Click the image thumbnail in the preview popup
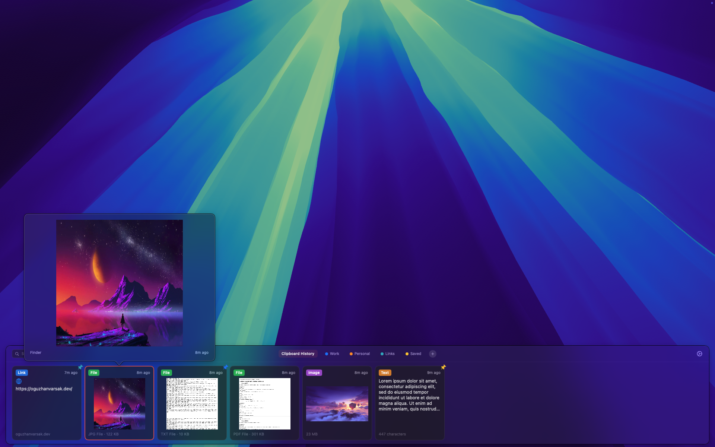The width and height of the screenshot is (715, 447). click(119, 283)
